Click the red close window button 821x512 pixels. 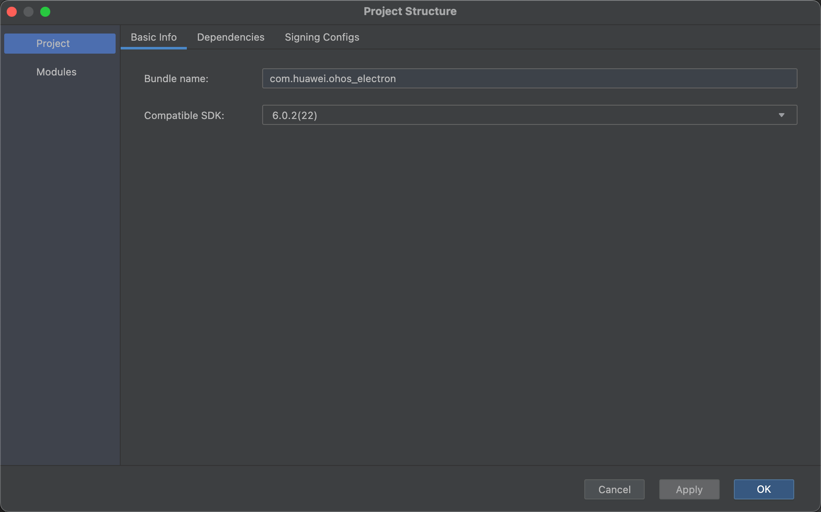[12, 12]
